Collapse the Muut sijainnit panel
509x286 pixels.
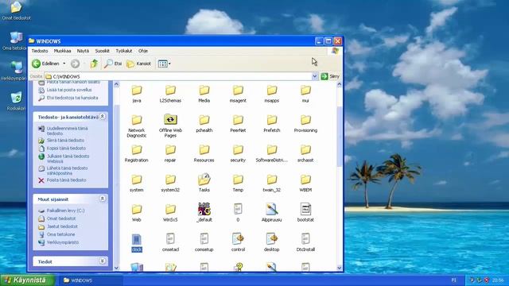(x=103, y=199)
